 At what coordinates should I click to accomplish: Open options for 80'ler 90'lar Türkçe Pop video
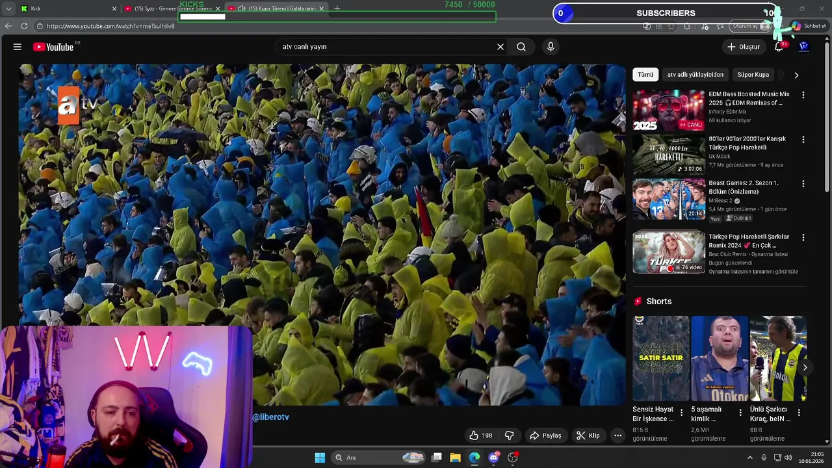(803, 140)
